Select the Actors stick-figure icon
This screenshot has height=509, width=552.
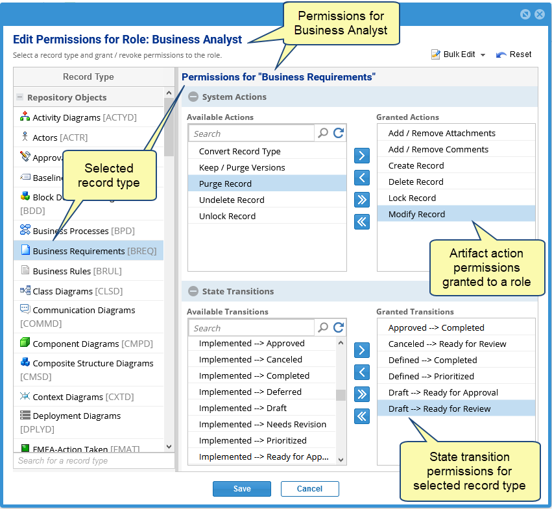[x=25, y=137]
